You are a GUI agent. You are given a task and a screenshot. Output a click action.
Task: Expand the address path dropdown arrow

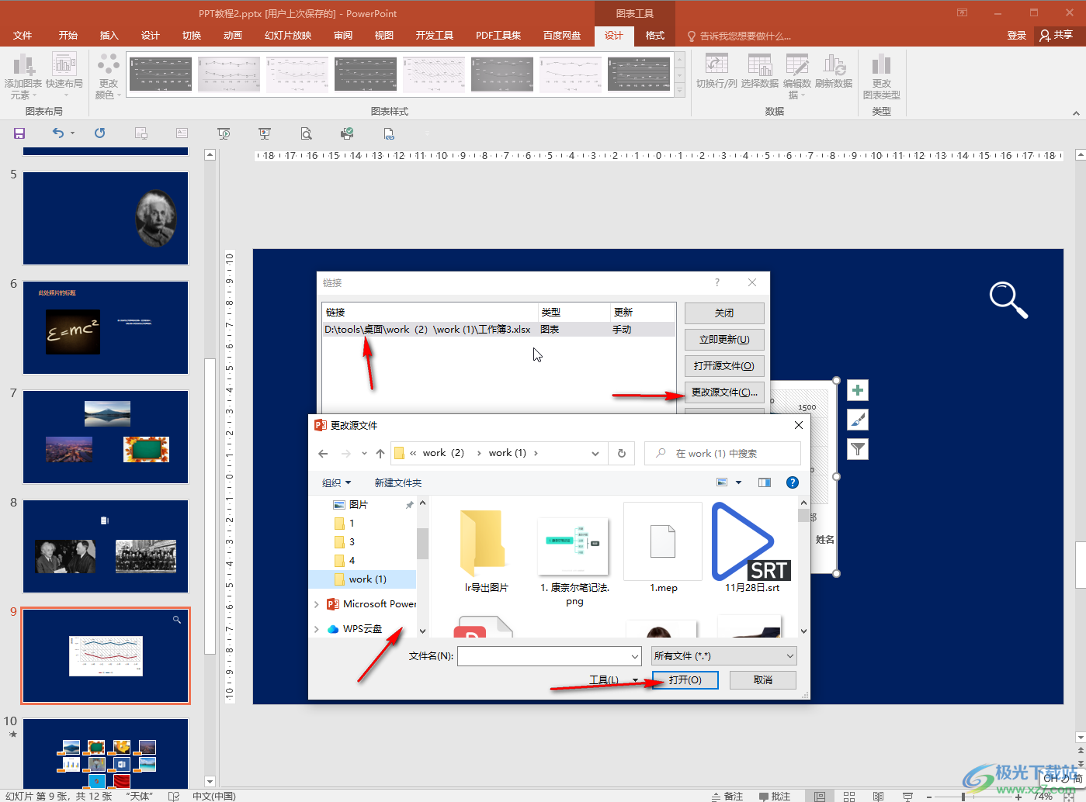point(595,454)
